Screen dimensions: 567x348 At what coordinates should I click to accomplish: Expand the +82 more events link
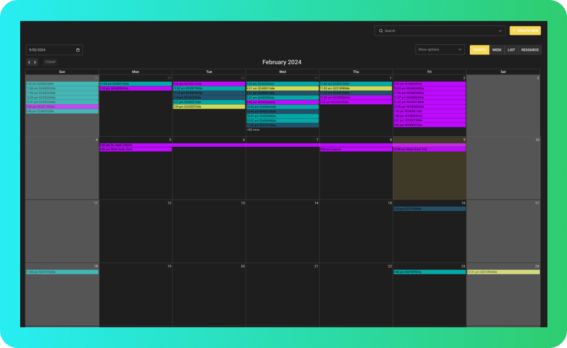(x=253, y=130)
